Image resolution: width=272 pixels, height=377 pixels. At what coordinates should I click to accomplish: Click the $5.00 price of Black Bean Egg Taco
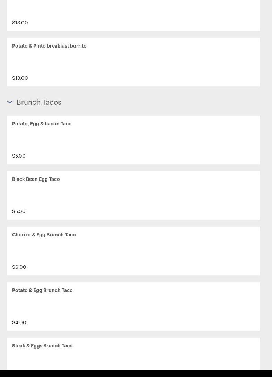click(x=19, y=211)
